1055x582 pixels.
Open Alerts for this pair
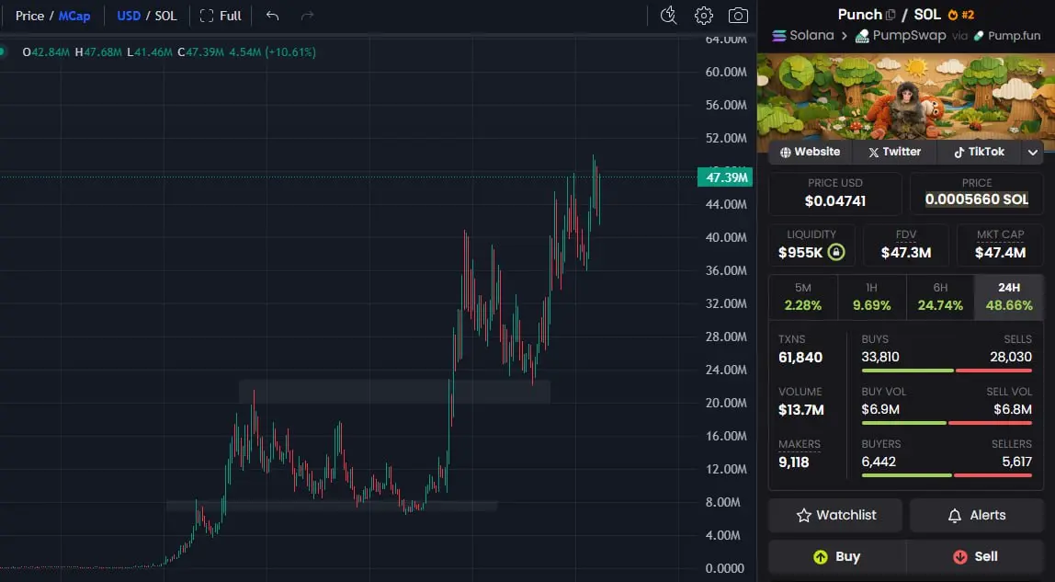click(x=977, y=516)
